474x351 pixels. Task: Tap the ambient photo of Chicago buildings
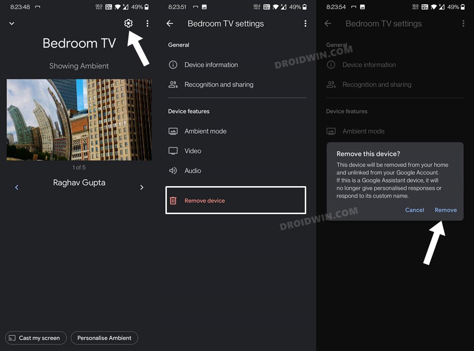(79, 119)
